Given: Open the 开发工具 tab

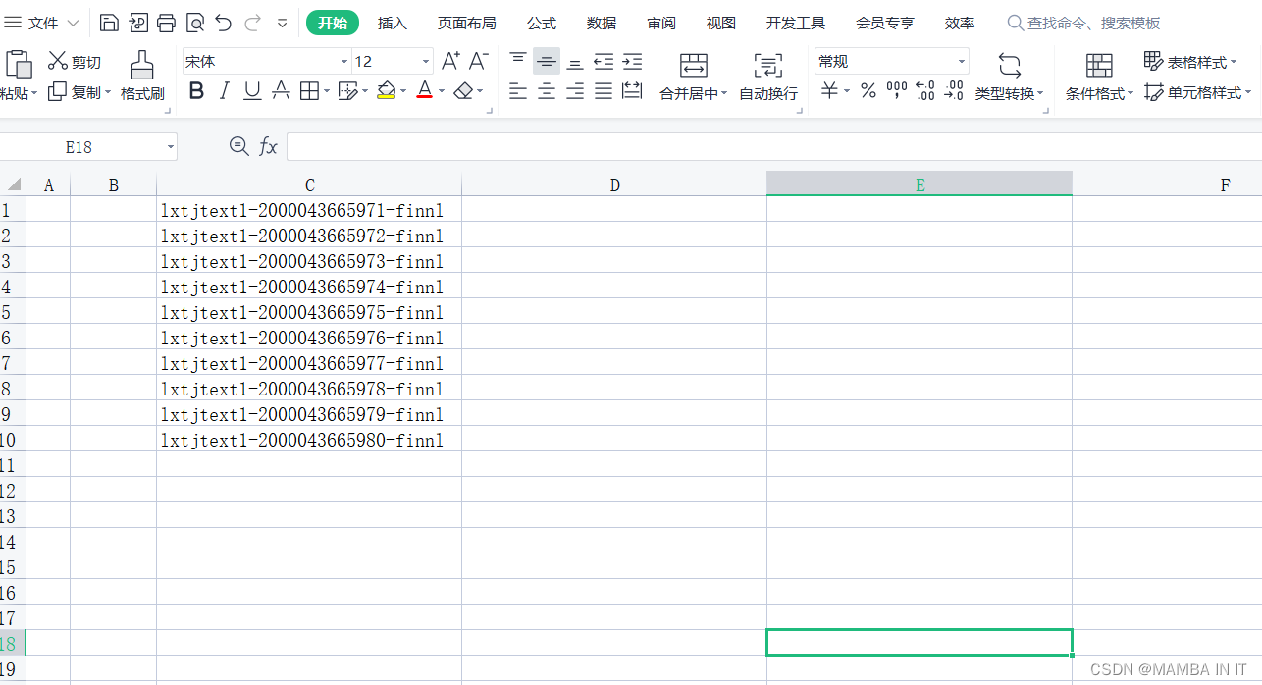Looking at the screenshot, I should pyautogui.click(x=796, y=23).
